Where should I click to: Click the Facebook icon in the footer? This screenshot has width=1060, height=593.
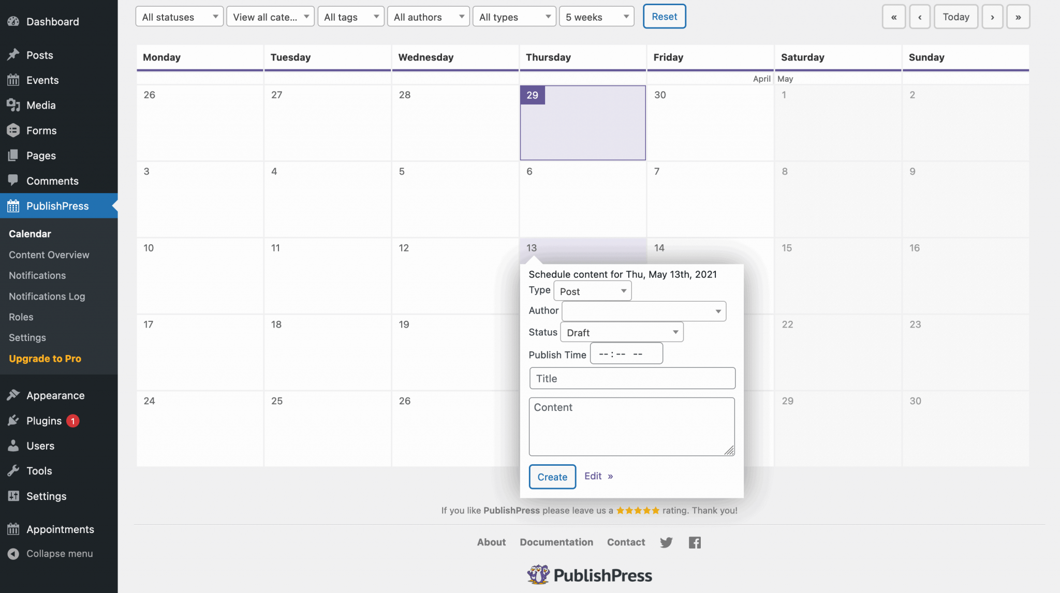(694, 542)
